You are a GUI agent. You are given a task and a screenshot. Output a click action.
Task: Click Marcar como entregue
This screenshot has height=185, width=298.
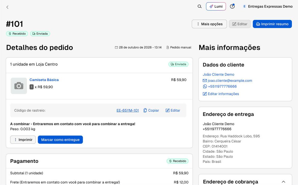point(60,140)
